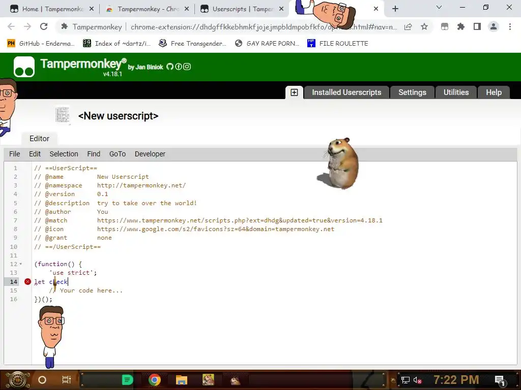Viewport: 521px width, 390px height.
Task: Switch to the Home | Tampermonkey tab
Action: [52, 9]
